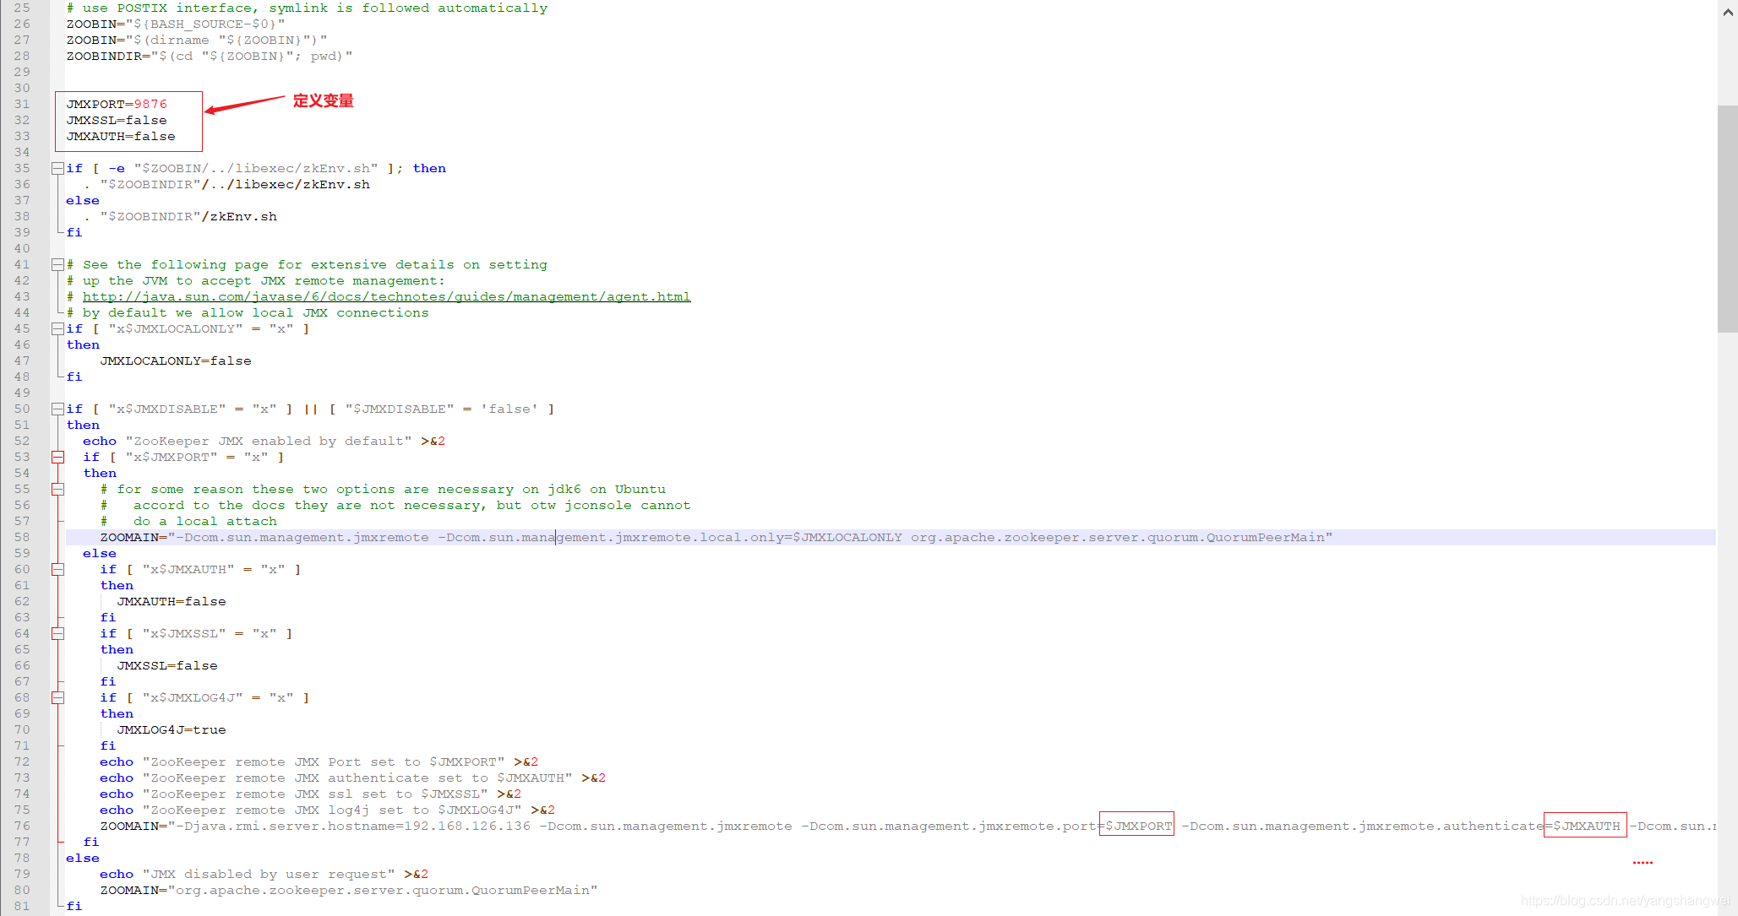Collapse the comment block starting line 41
Screen dimensions: 1738x916
click(57, 264)
